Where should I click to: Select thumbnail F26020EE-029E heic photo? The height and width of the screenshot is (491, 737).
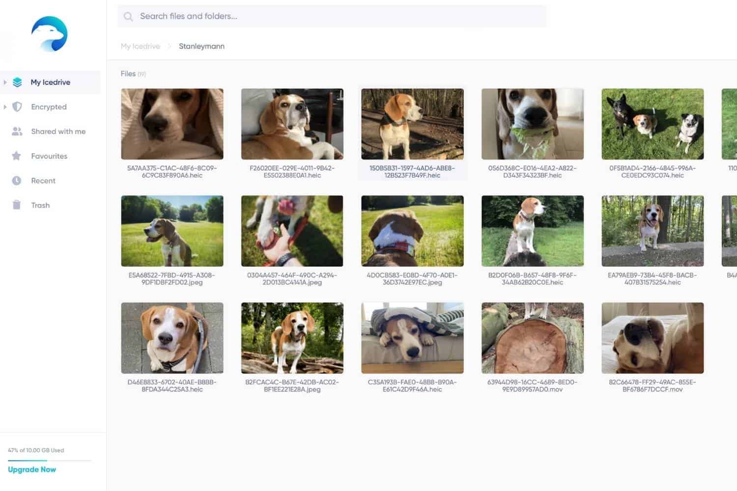click(292, 124)
